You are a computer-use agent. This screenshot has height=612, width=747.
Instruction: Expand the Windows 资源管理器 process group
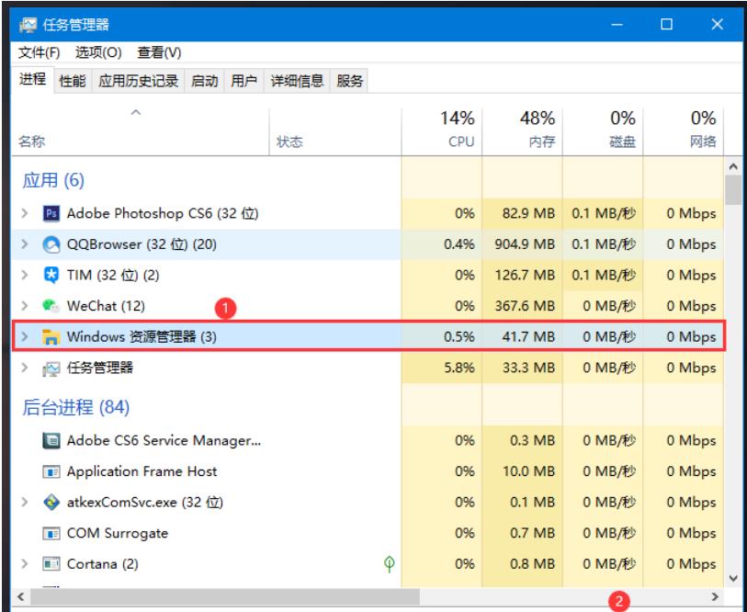[x=24, y=336]
